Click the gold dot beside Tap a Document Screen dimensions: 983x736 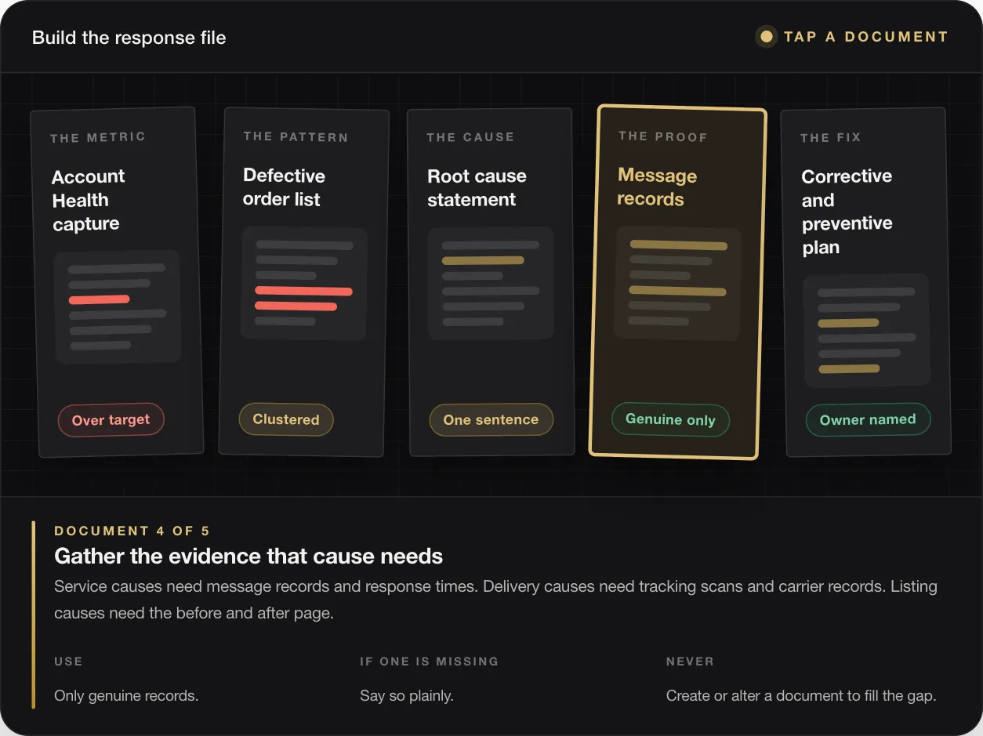pyautogui.click(x=767, y=37)
